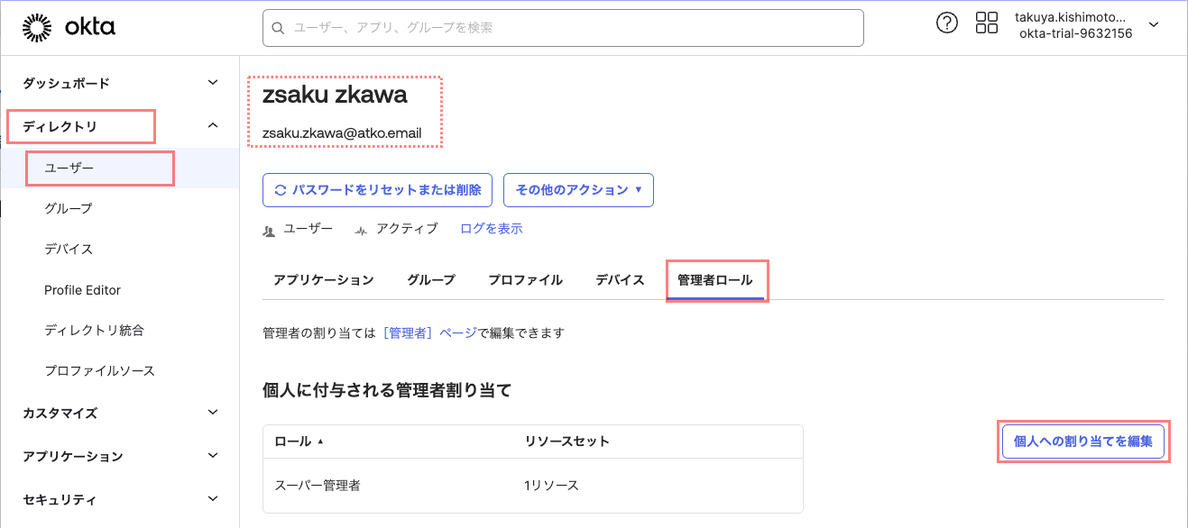The image size is (1188, 528).
Task: Click the ログを表示 link
Action: (491, 229)
